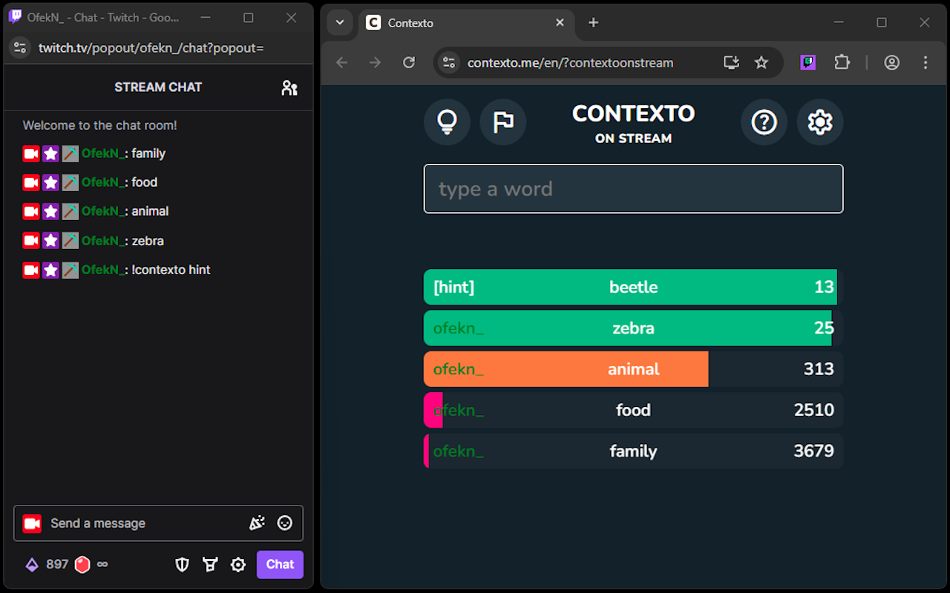
Task: Click the 'STREAM CHAT' header text
Action: pyautogui.click(x=158, y=87)
